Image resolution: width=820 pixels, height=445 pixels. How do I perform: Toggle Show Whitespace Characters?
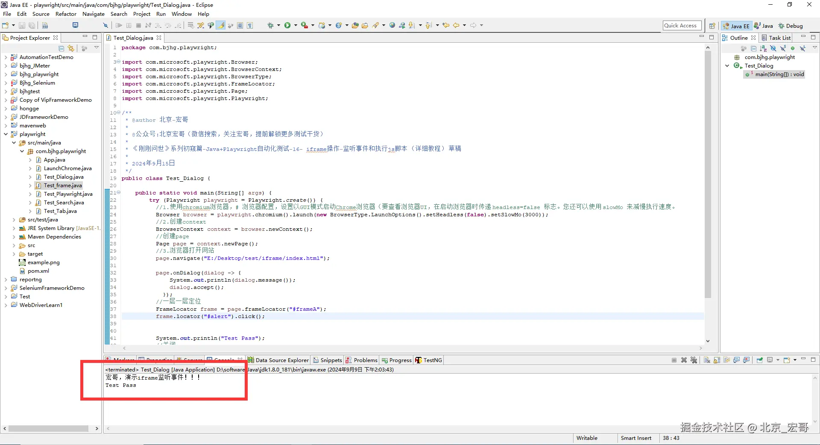tap(250, 26)
